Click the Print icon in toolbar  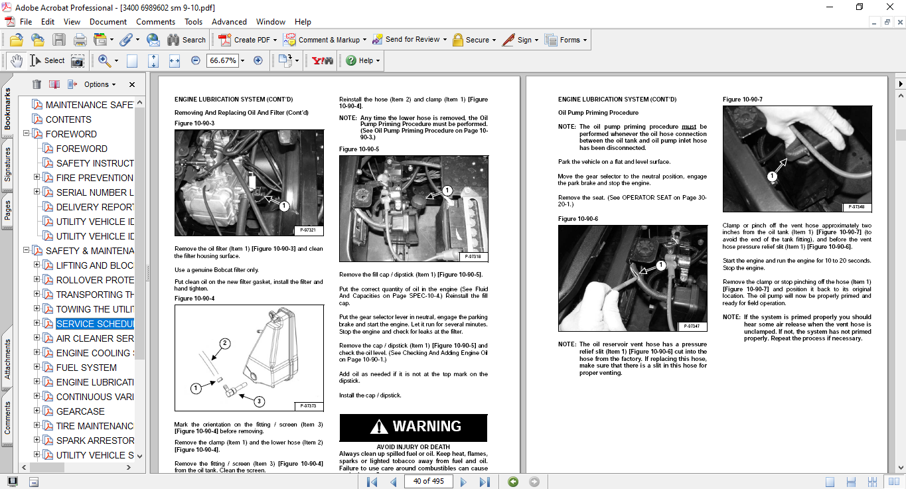click(x=80, y=40)
